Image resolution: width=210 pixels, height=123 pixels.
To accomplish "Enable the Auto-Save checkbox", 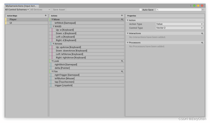I will [140, 10].
